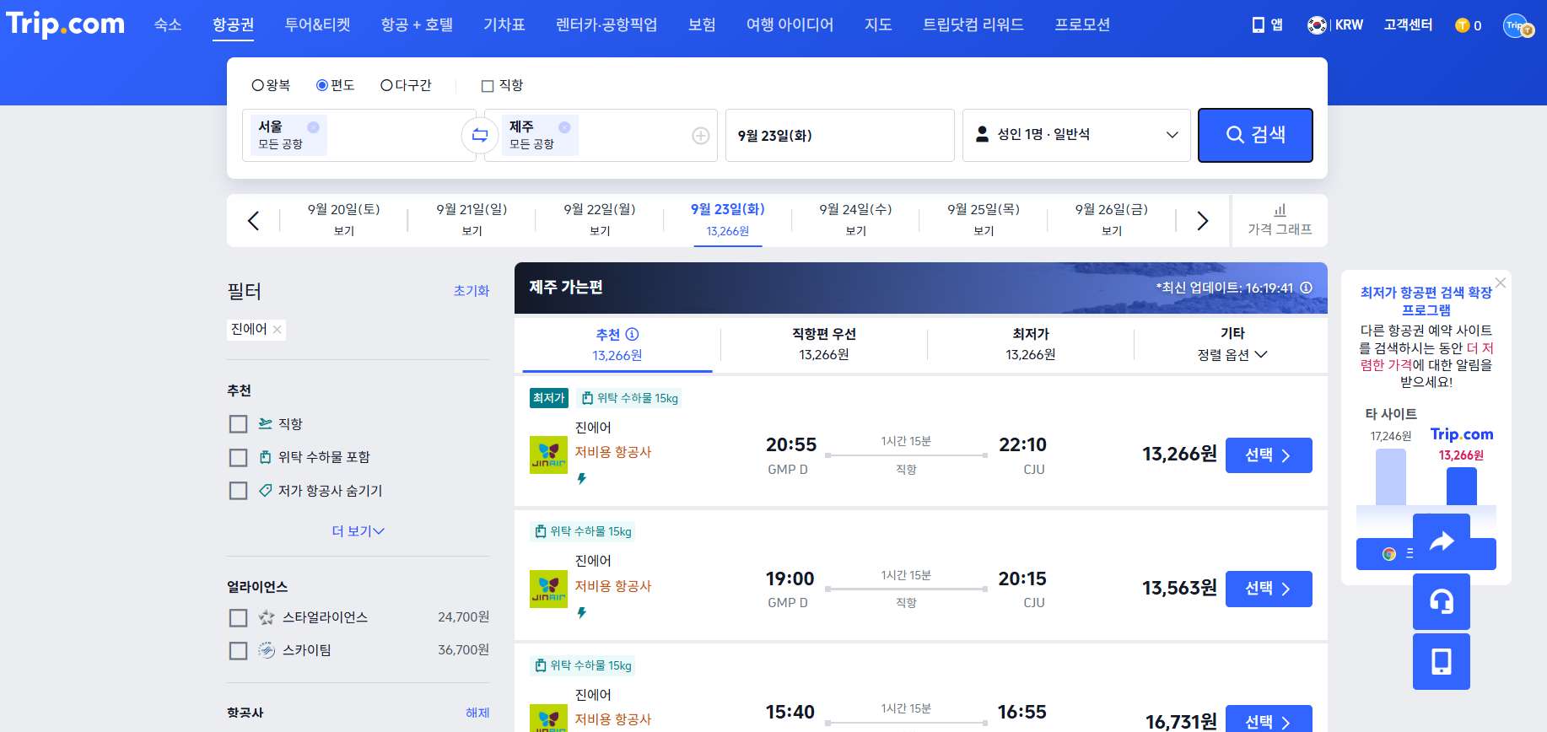Click lightning icon under 19:00 flight airline
The image size is (1547, 732).
click(581, 612)
